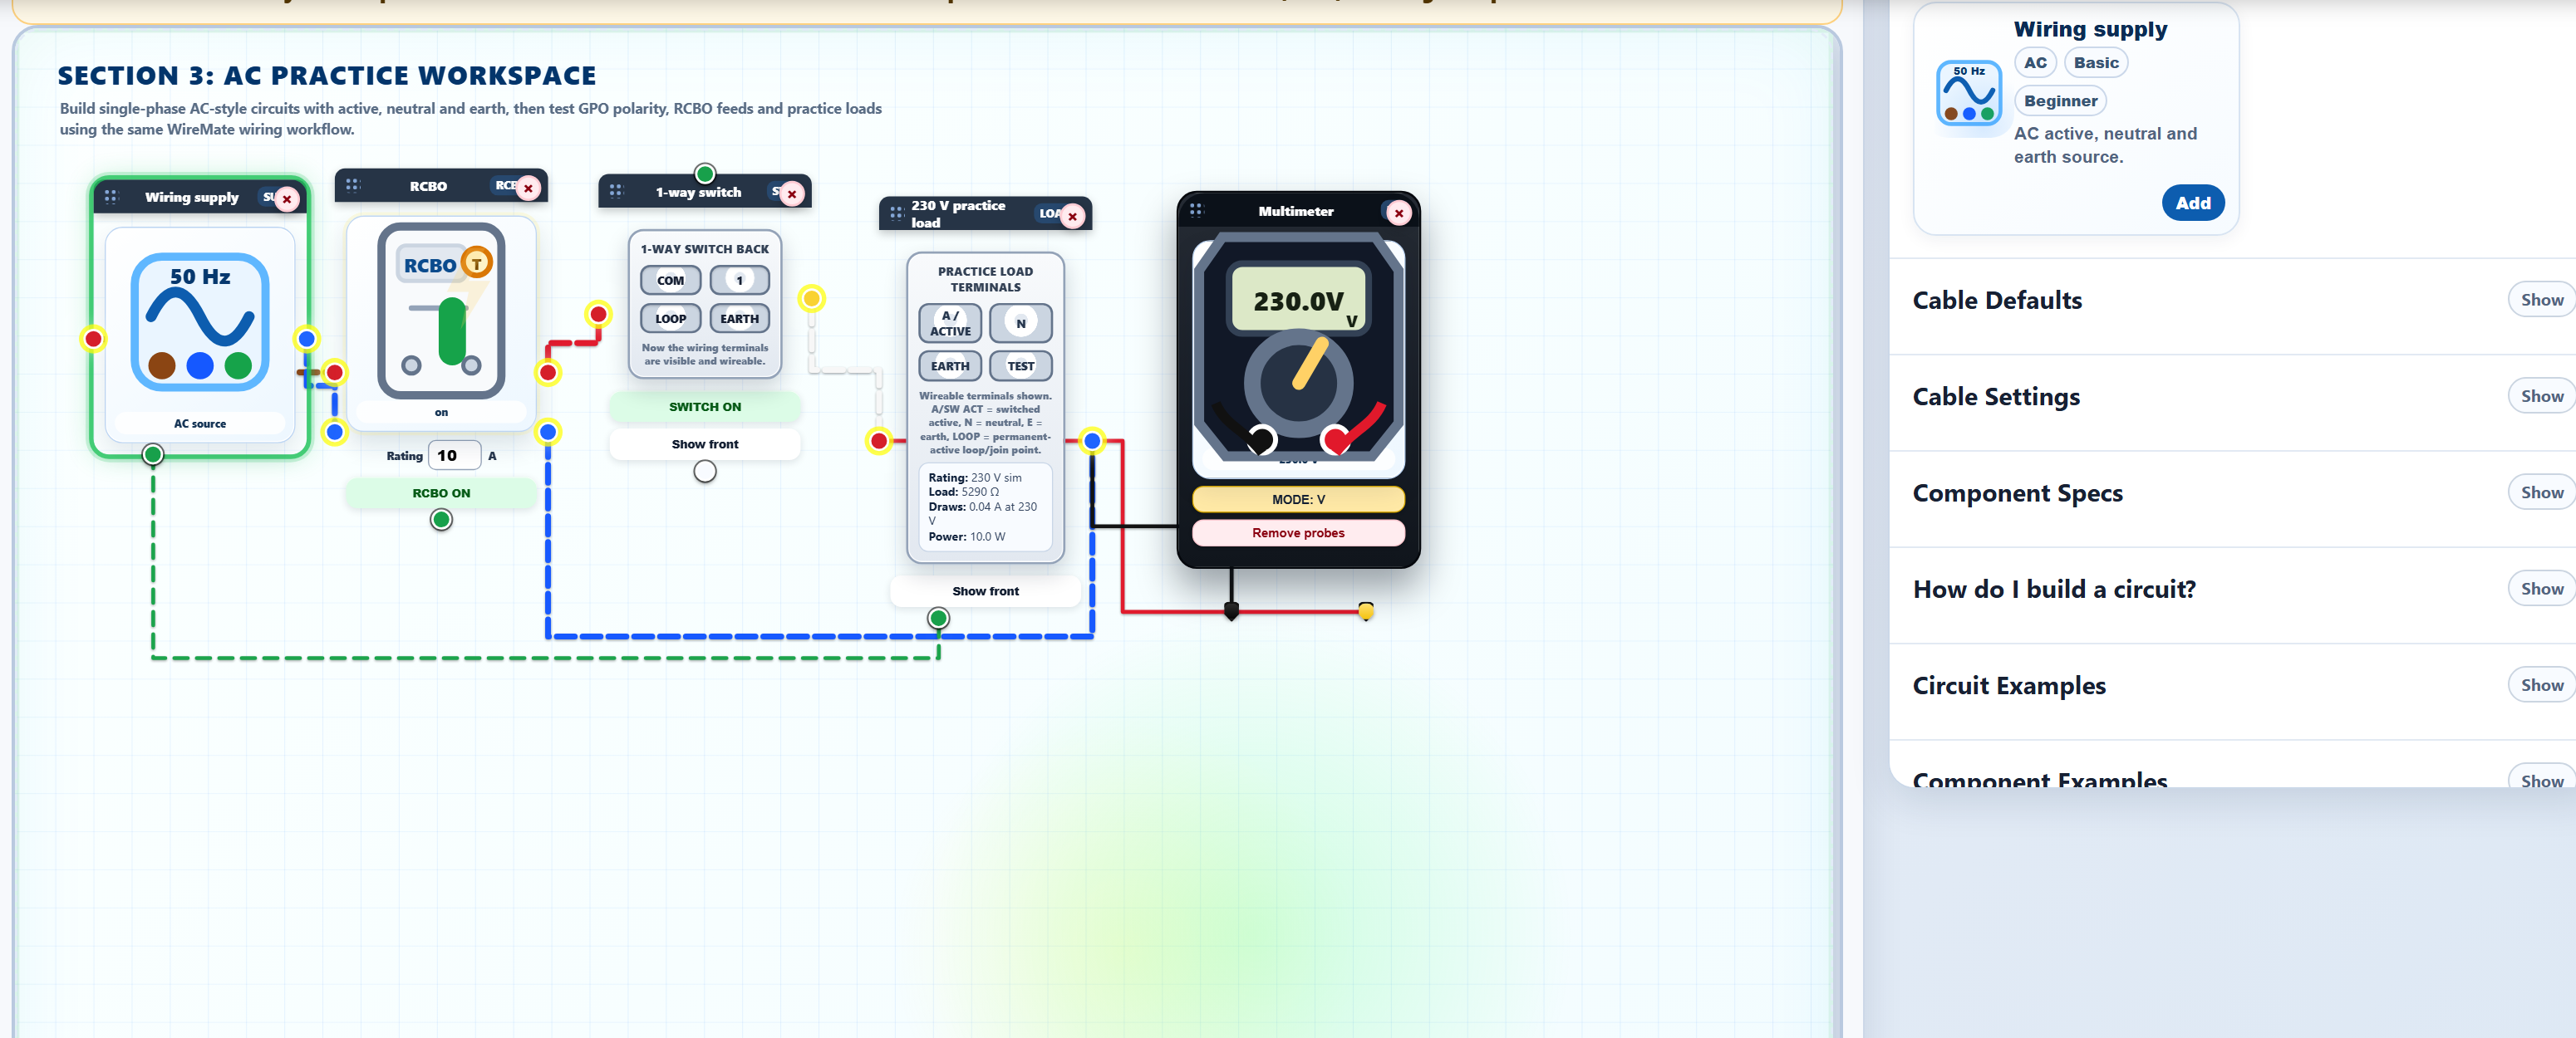Click the switch LOOP terminal
This screenshot has height=1038, width=2576.
click(x=670, y=319)
